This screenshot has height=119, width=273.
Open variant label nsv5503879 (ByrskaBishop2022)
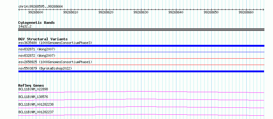(x=45, y=68)
